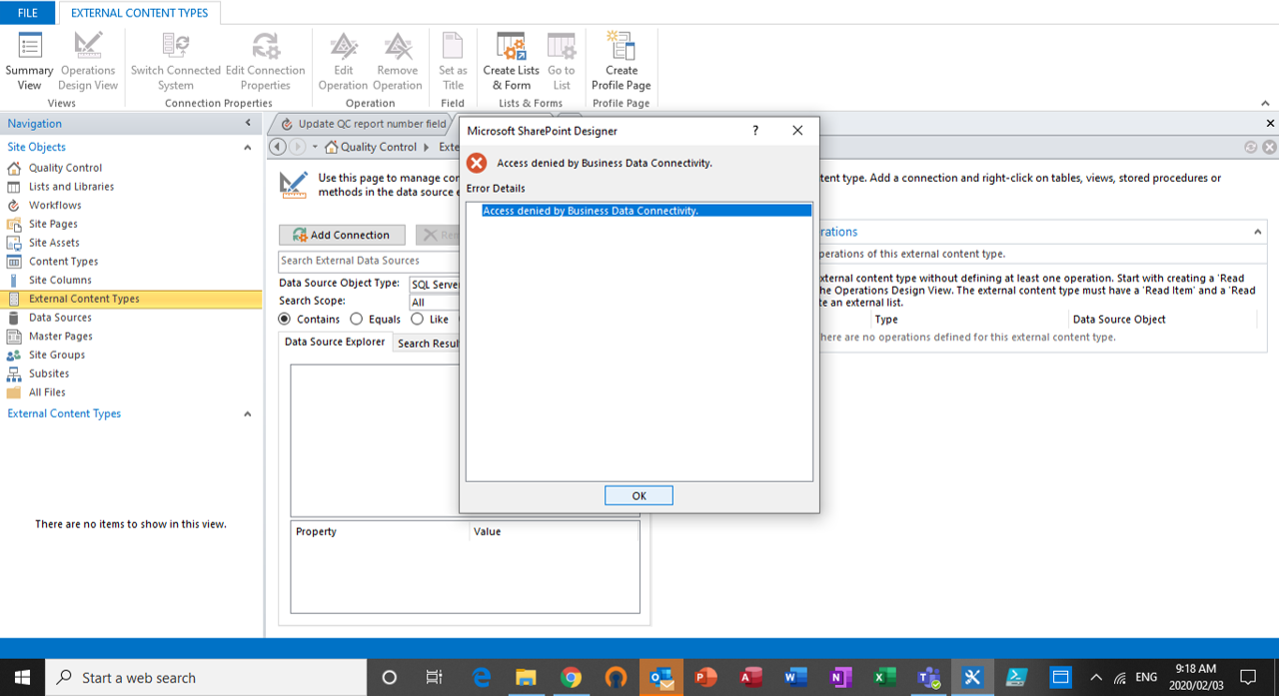Viewport: 1279px width, 696px height.
Task: Collapse the Navigation pane
Action: coord(248,123)
